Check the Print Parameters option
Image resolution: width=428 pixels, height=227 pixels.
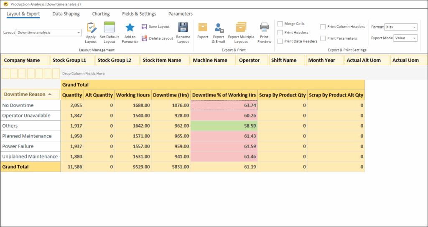tap(323, 38)
